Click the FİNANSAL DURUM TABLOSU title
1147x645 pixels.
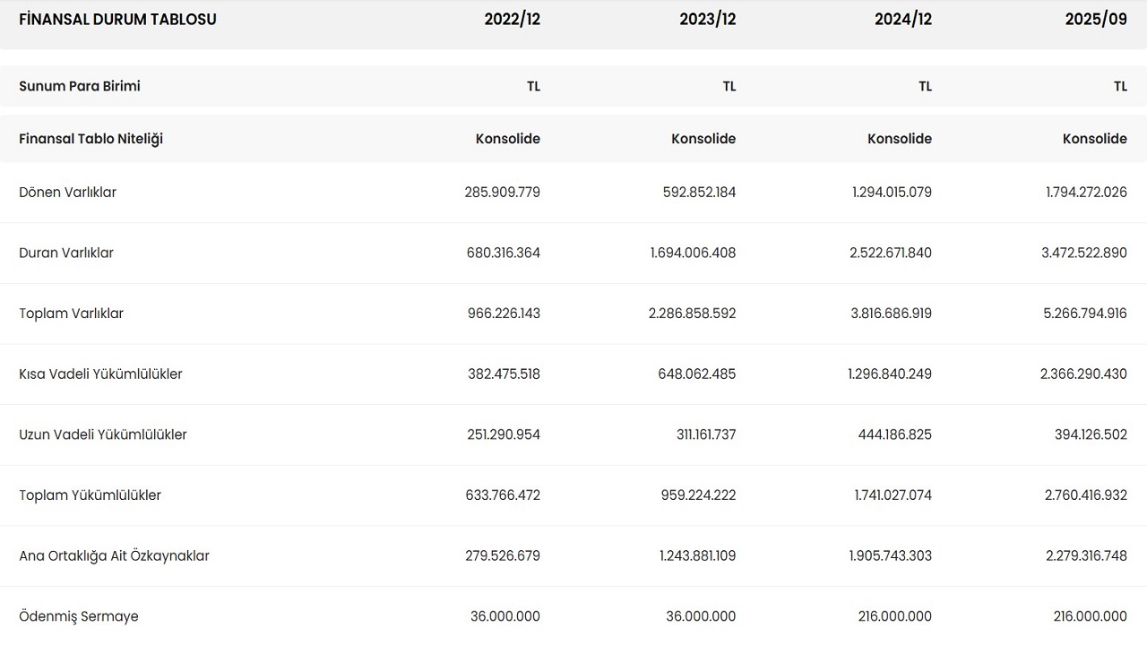click(117, 20)
